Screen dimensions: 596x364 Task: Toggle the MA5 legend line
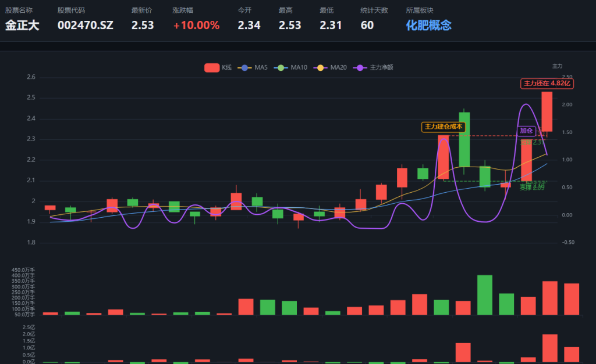[x=253, y=67]
